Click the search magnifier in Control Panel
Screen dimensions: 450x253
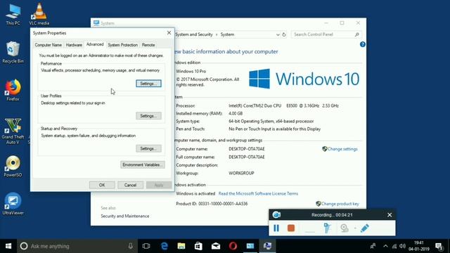[356, 34]
